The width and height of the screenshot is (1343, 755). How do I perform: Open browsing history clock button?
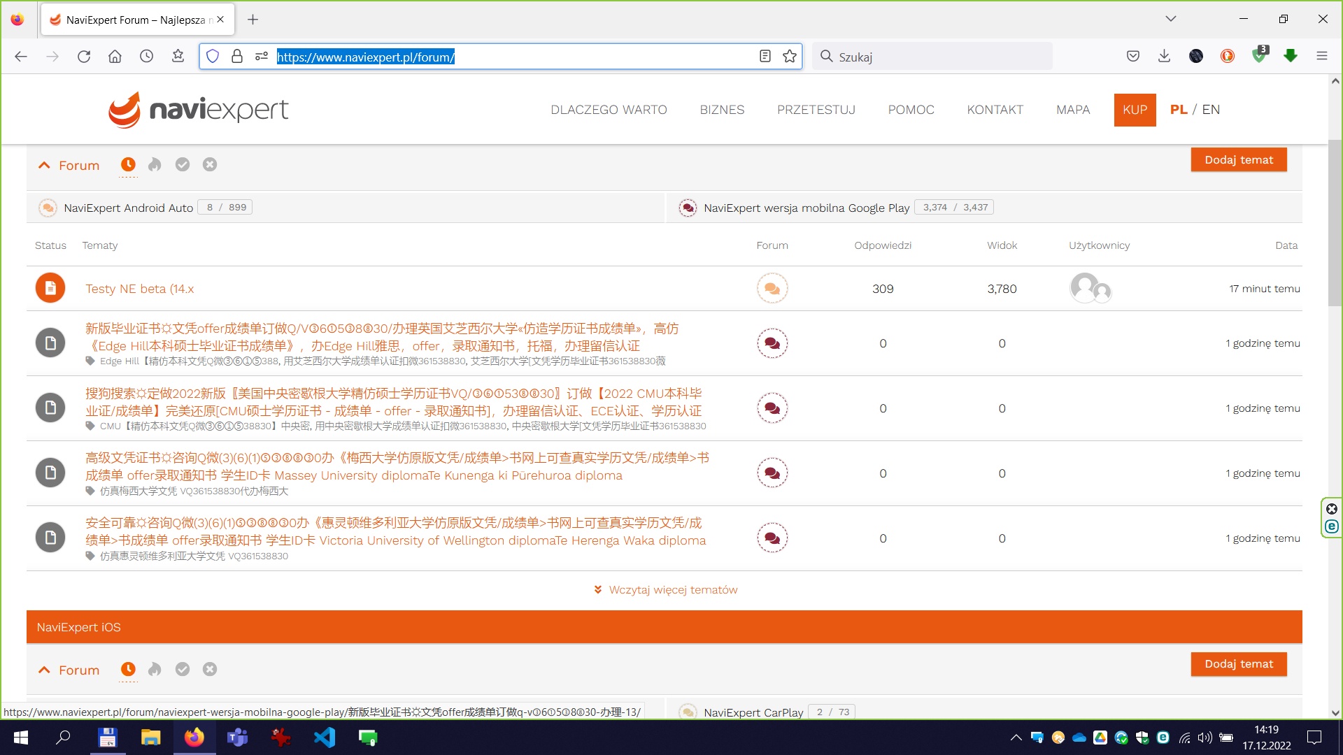pyautogui.click(x=146, y=57)
